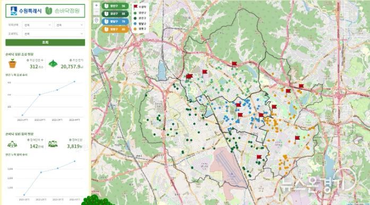Click the green 조회 search button

(x=45, y=42)
